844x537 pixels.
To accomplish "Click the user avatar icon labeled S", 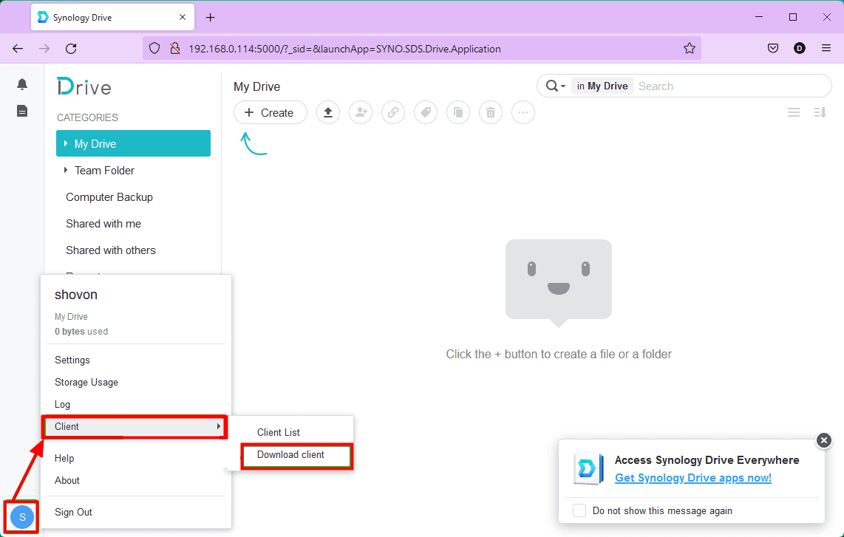I will click(22, 517).
